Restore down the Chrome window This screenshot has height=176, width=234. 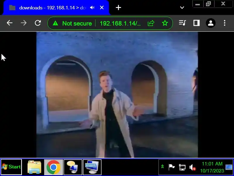(208, 4)
